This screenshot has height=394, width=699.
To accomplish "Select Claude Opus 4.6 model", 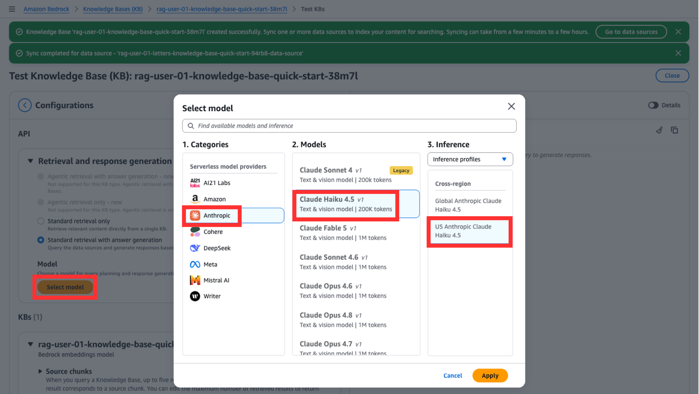I will [x=356, y=291].
